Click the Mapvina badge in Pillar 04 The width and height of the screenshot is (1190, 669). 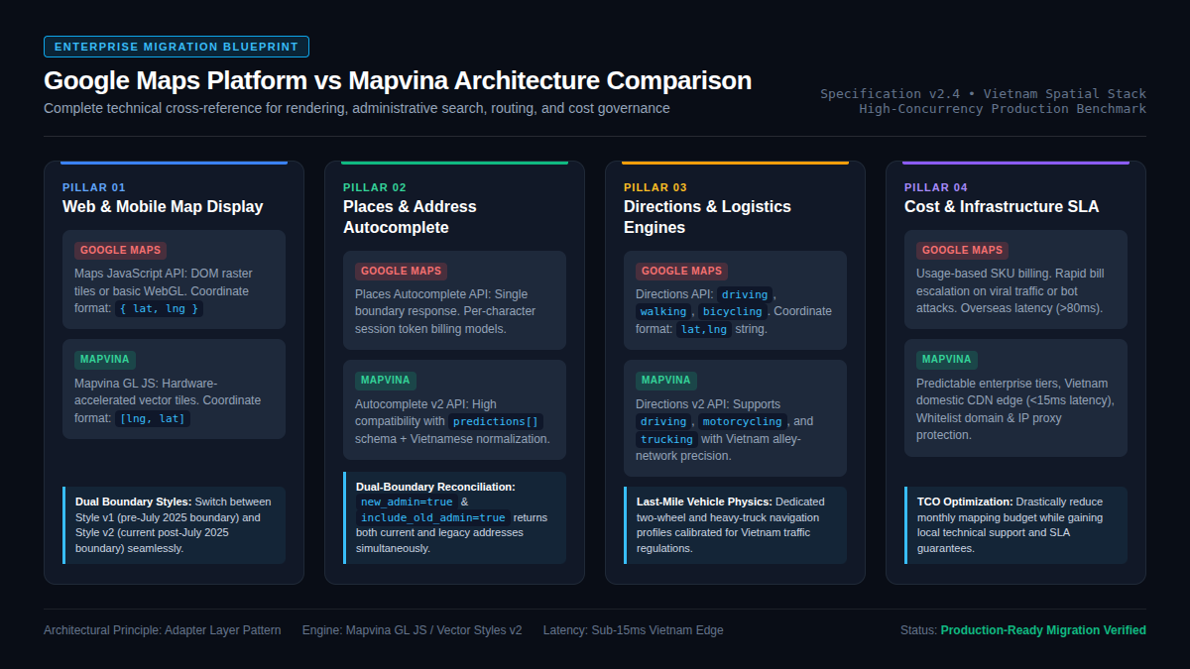947,360
